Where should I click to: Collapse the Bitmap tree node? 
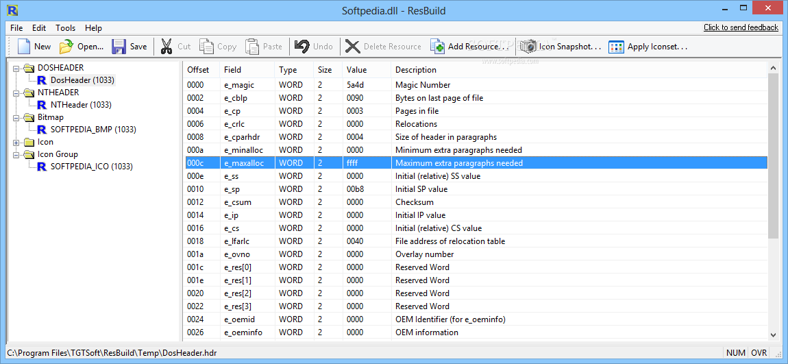pyautogui.click(x=16, y=117)
